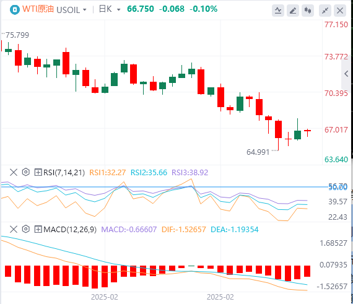Switch chart type with candlestick icon
This screenshot has width=353, height=304.
click(308, 11)
